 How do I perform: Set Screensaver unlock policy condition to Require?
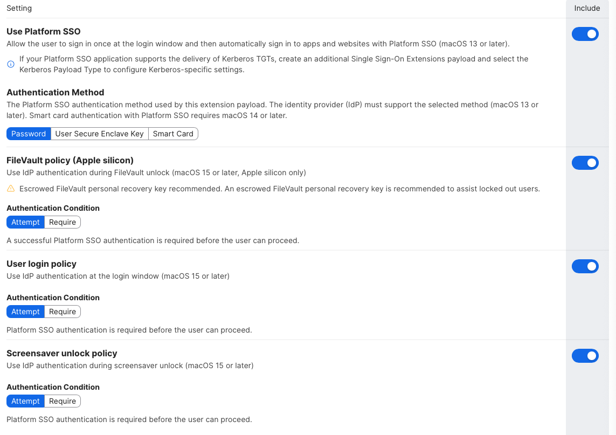tap(63, 401)
